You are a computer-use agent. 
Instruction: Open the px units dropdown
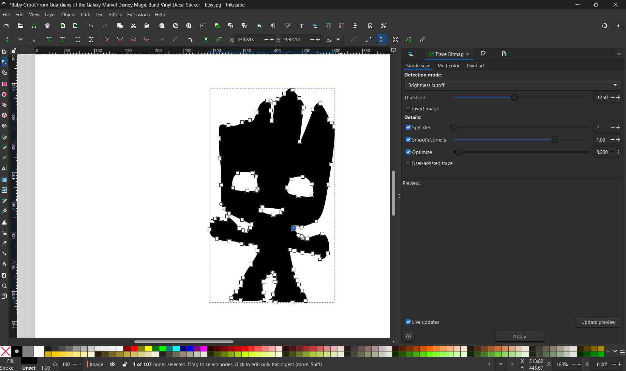point(333,40)
